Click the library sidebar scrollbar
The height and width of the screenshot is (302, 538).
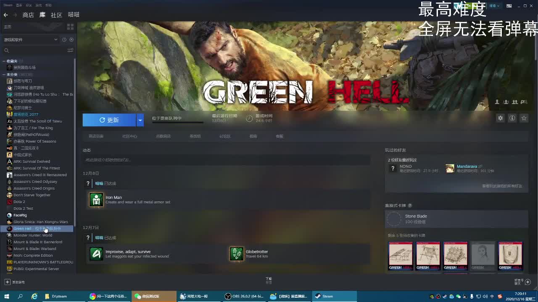[75, 143]
